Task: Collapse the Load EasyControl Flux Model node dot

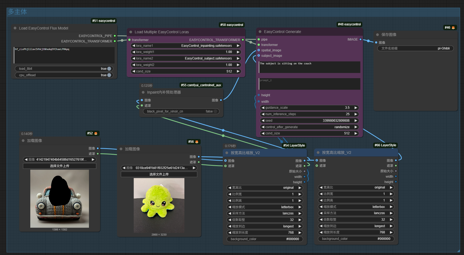Action: (x=15, y=28)
